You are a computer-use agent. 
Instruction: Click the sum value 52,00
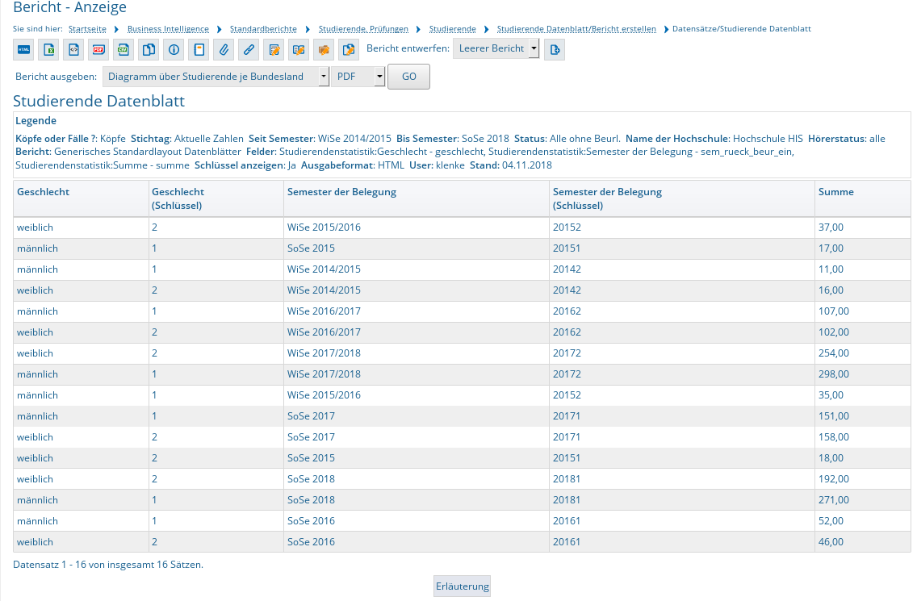point(831,521)
